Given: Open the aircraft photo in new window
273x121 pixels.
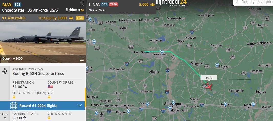Looking at the screenshot, I should coord(82,59).
